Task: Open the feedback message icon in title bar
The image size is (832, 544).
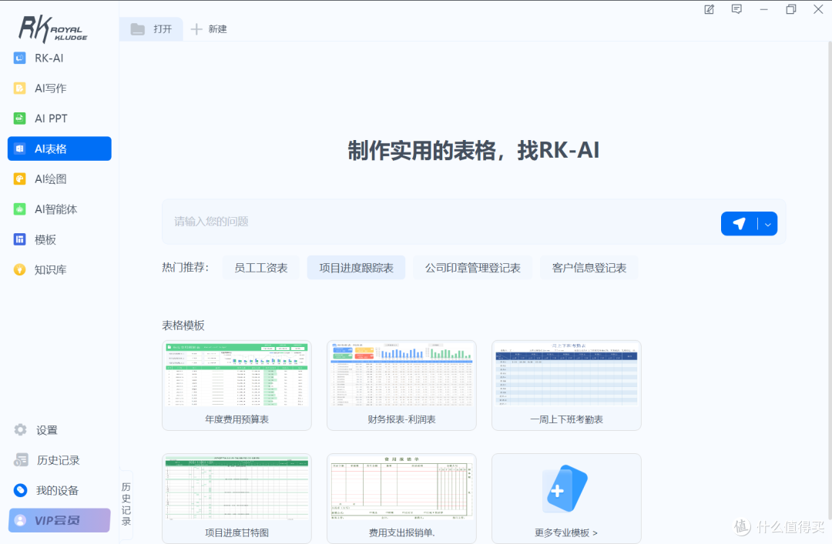Action: point(736,9)
